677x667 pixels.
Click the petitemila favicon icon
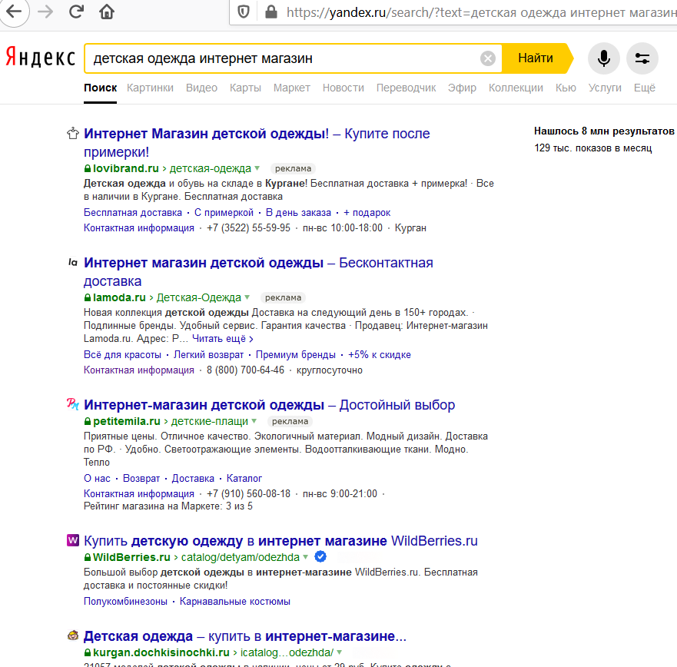tap(72, 404)
